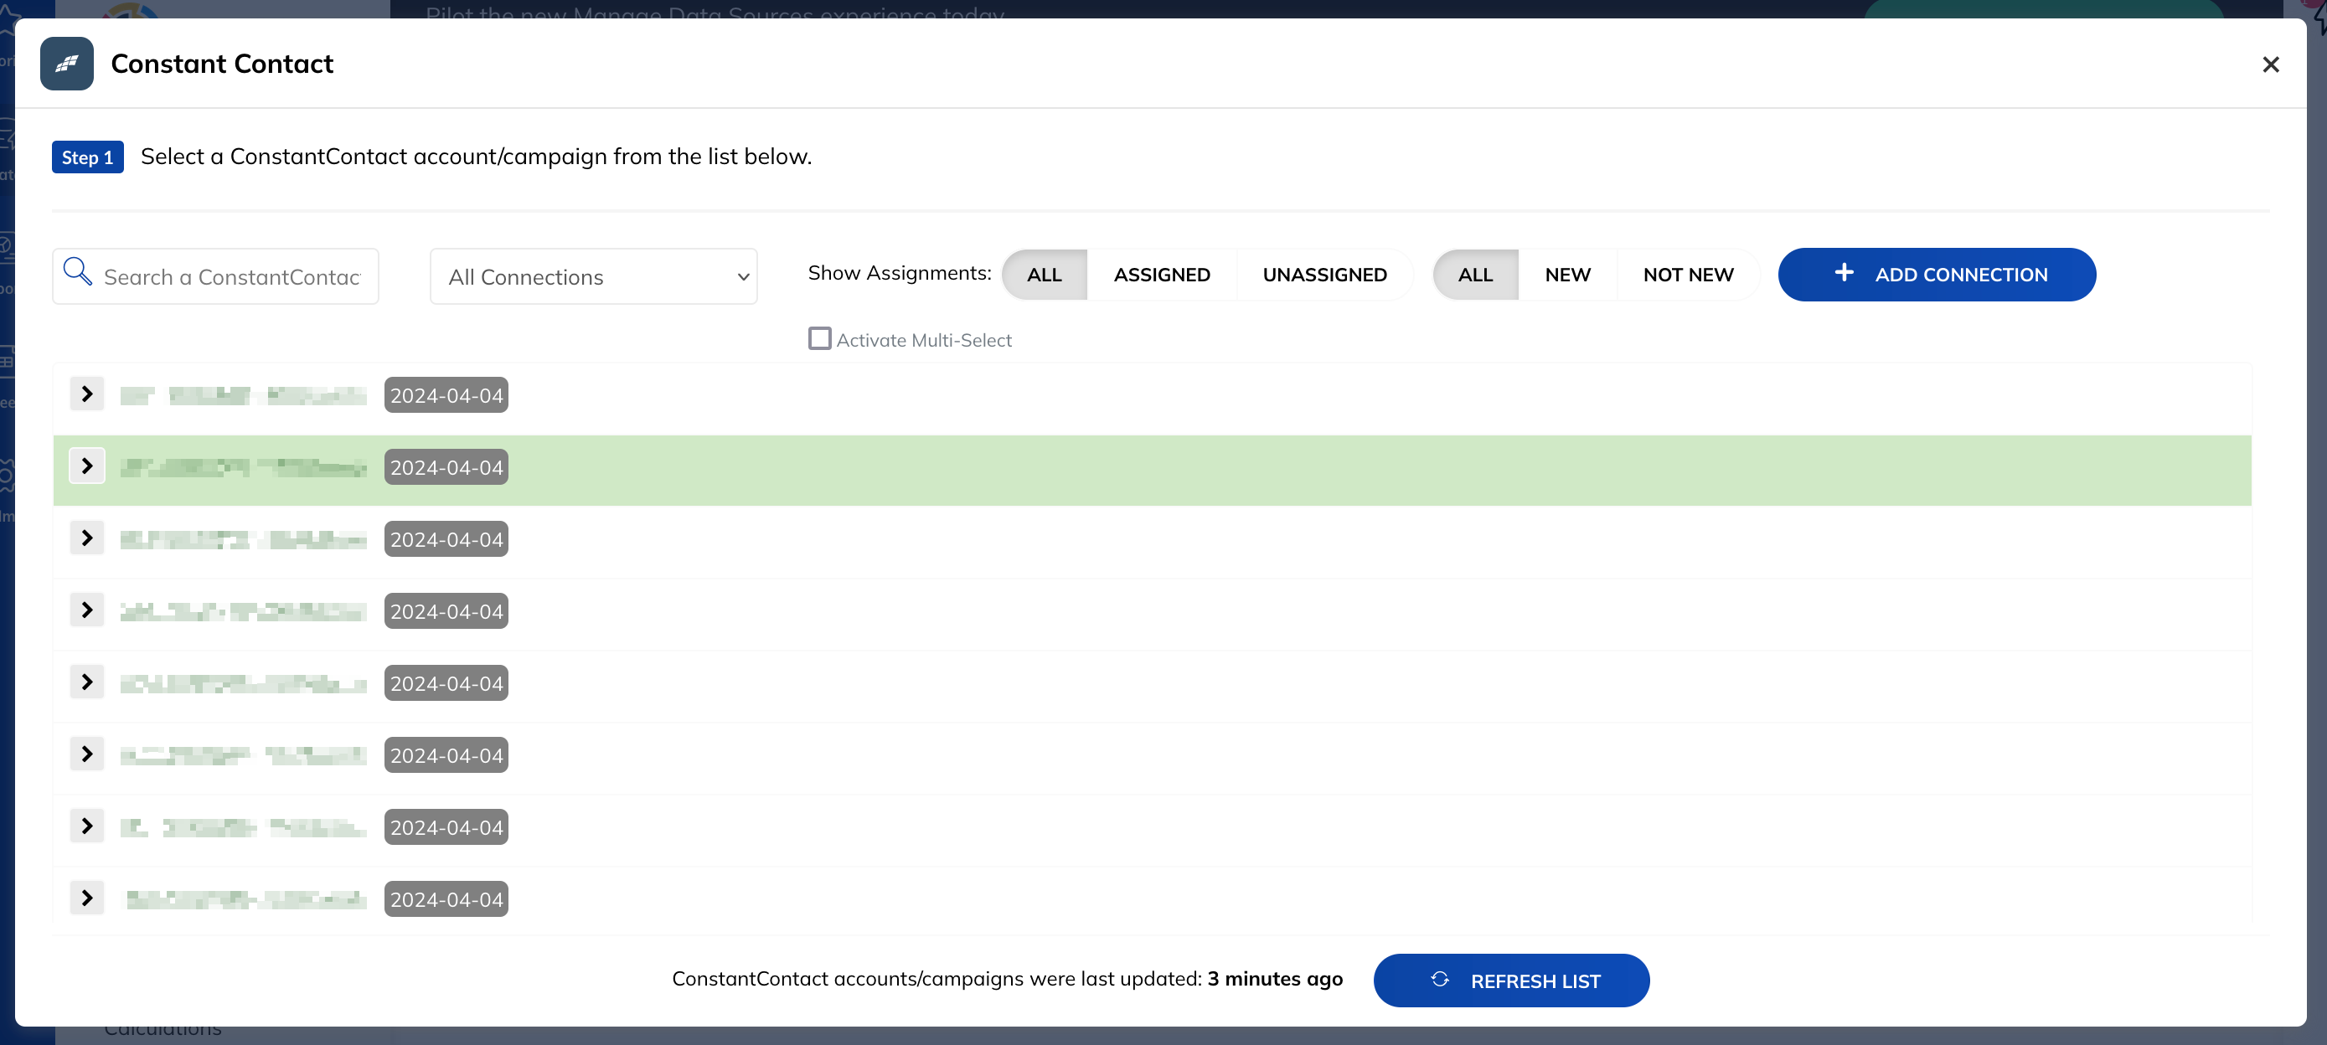Enable Activate Multi-Select checkbox
The width and height of the screenshot is (2327, 1045).
pos(819,338)
